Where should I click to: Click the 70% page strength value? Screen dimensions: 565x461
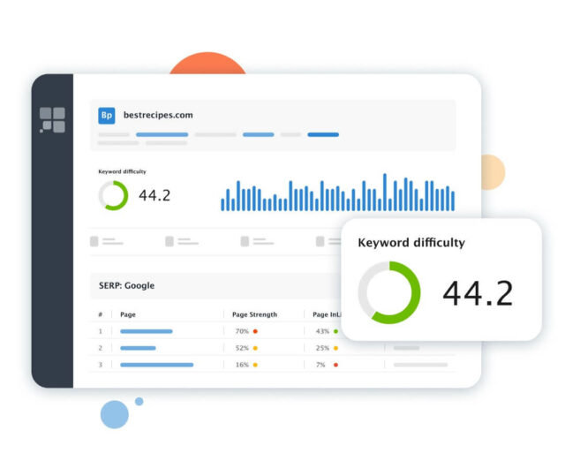click(242, 331)
